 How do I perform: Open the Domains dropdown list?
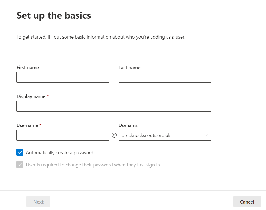pyautogui.click(x=165, y=135)
